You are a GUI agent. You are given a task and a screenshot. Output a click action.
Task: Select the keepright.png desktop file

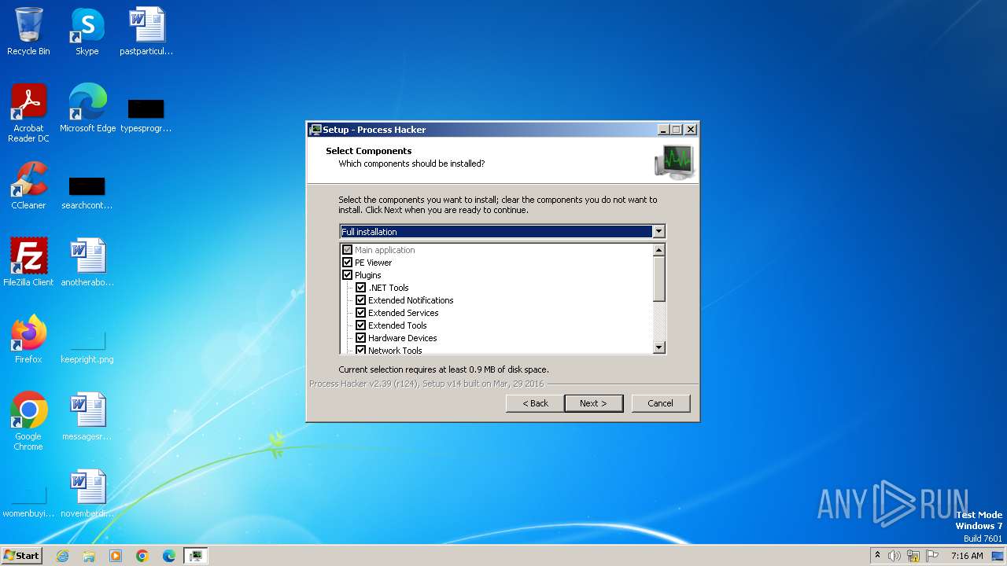(x=87, y=346)
